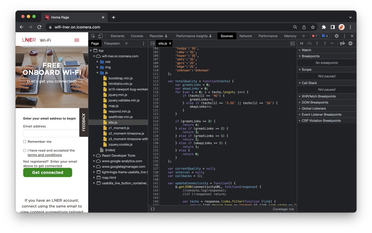Toggle the device toolbar icon
This screenshot has width=372, height=233.
click(100, 36)
